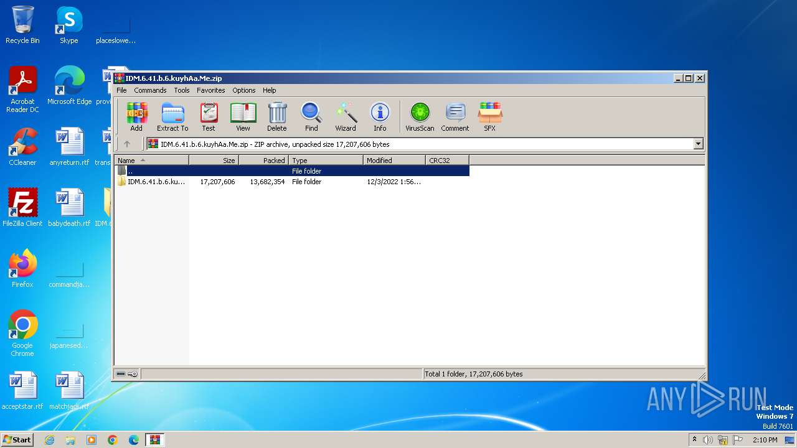Select the IDM.6.41.b.6.ku... folder row

[x=291, y=182]
